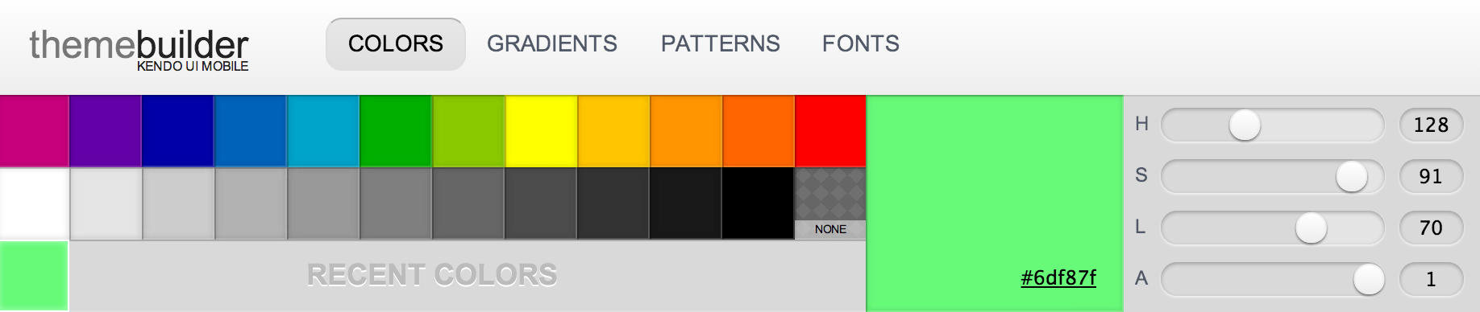Viewport: 1480px width, 312px height.
Task: Pick the magenta color swatch
Action: 34,131
